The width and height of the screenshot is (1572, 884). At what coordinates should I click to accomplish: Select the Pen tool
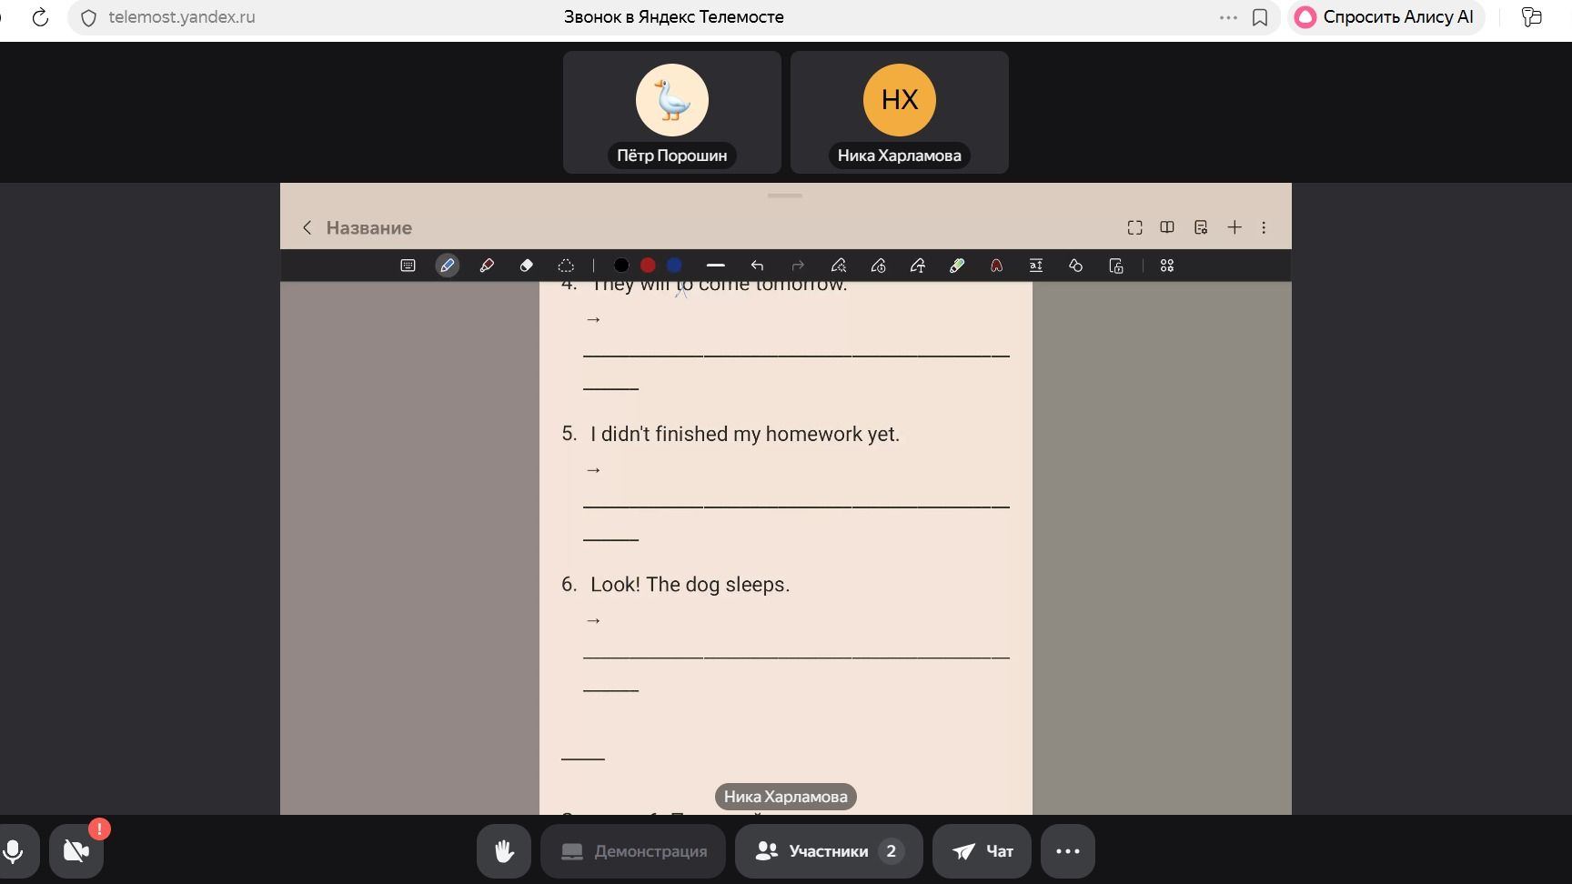[x=447, y=266]
